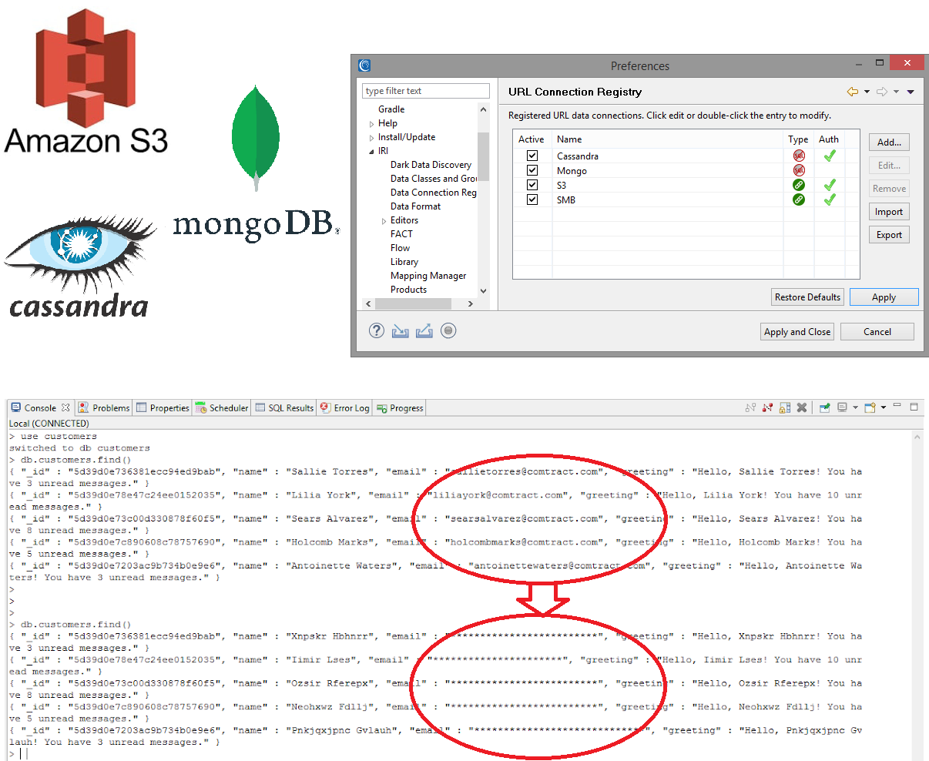Uncheck the Mongo active checkbox
The width and height of the screenshot is (929, 761).
[x=532, y=170]
